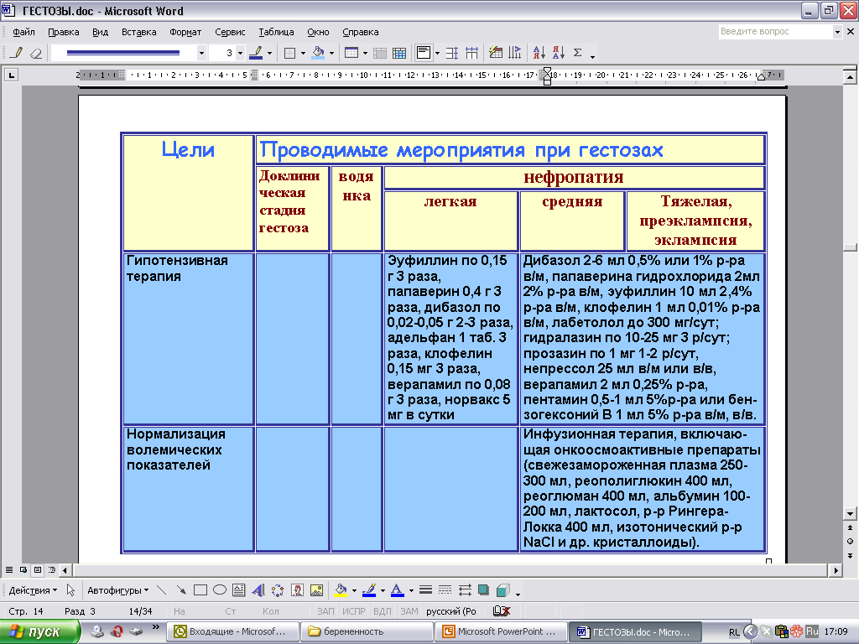Open the Автофигуры dropdown

[117, 589]
